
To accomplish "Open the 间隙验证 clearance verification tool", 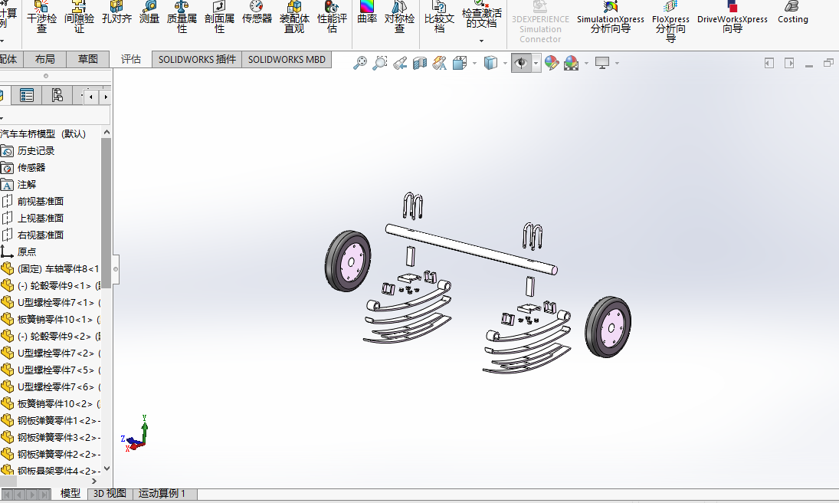I will (79, 17).
